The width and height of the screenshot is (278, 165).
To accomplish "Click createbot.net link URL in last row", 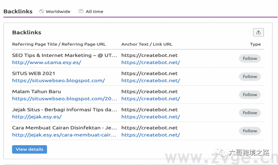I will [x=151, y=135].
